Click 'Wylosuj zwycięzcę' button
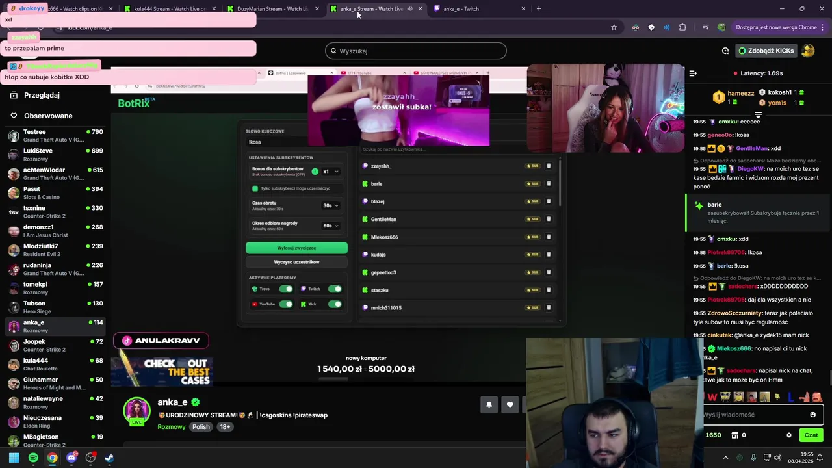The width and height of the screenshot is (832, 468). pyautogui.click(x=296, y=248)
